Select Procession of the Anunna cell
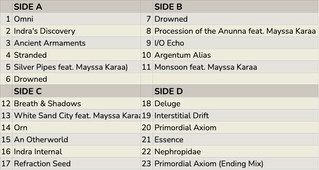This screenshot has width=319, height=170. [235, 31]
